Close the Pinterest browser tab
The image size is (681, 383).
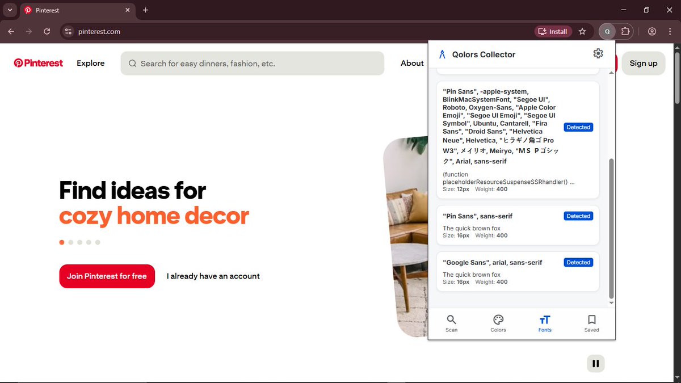point(128,10)
